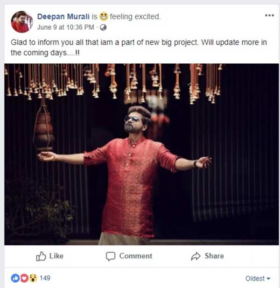The width and height of the screenshot is (280, 288).
Task: Open the post options three-dot menu
Action: click(269, 15)
